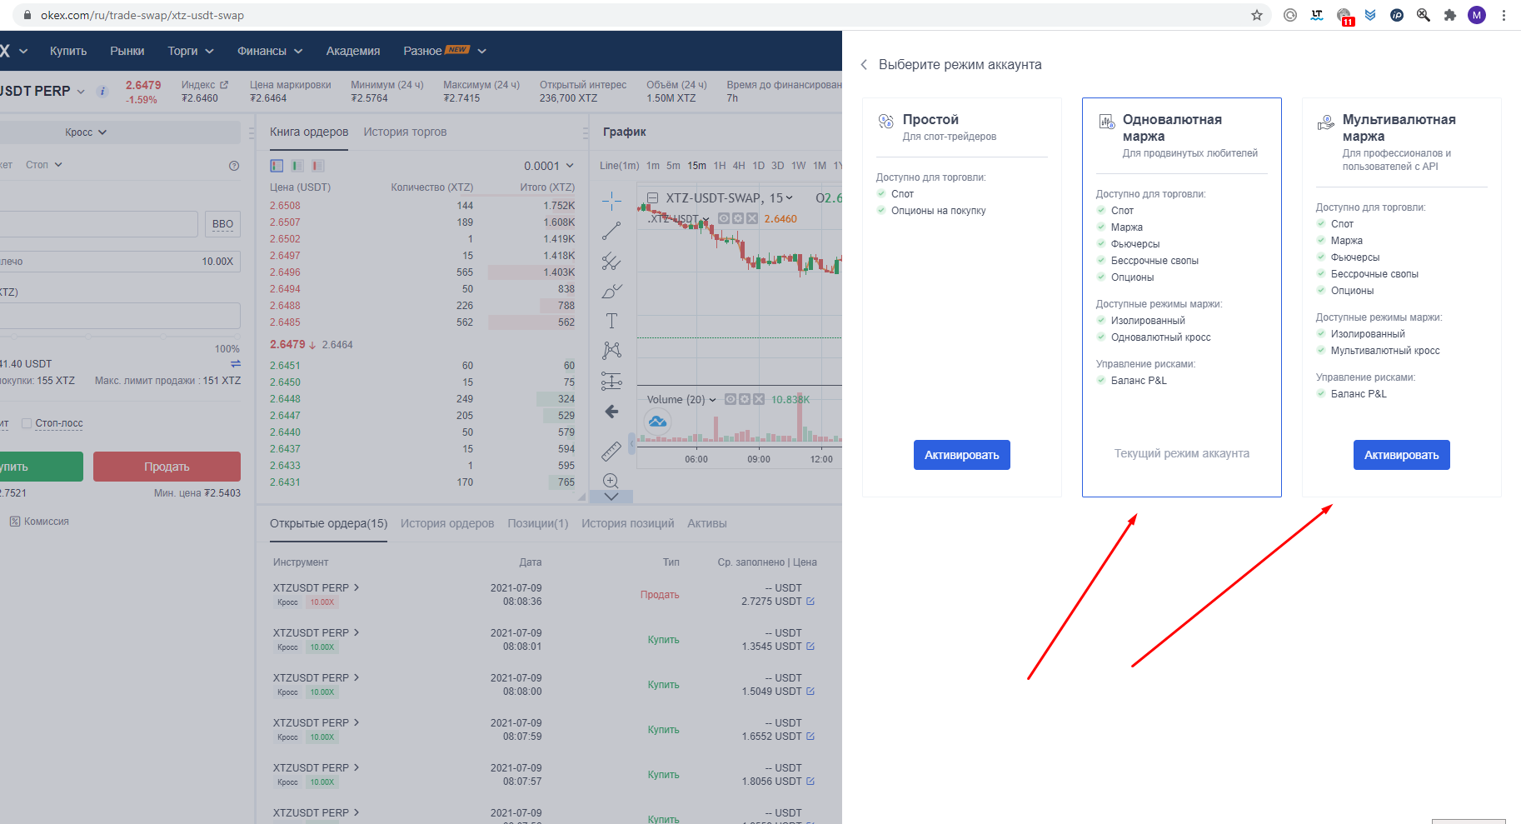Open the Chrome profile avatar M

click(x=1477, y=15)
